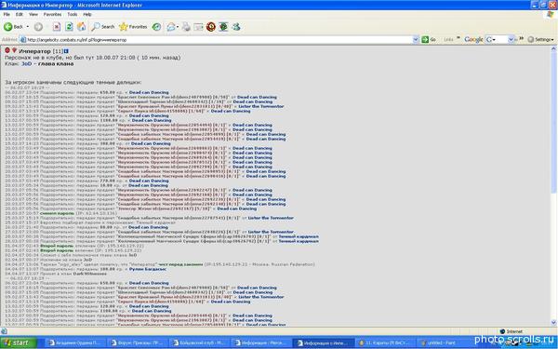
Task: Expand the Links bar chevron
Action: click(458, 38)
